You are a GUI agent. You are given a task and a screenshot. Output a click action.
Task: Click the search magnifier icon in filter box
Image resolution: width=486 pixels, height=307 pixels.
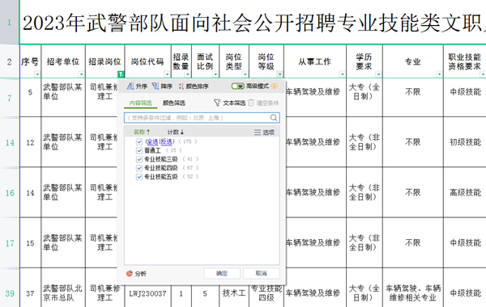[274, 117]
